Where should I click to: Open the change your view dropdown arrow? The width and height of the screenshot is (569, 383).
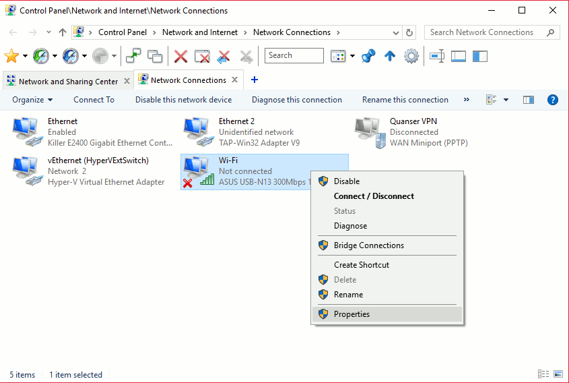[506, 100]
